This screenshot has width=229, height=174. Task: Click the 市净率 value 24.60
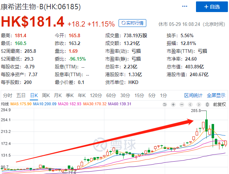(x=191, y=59)
